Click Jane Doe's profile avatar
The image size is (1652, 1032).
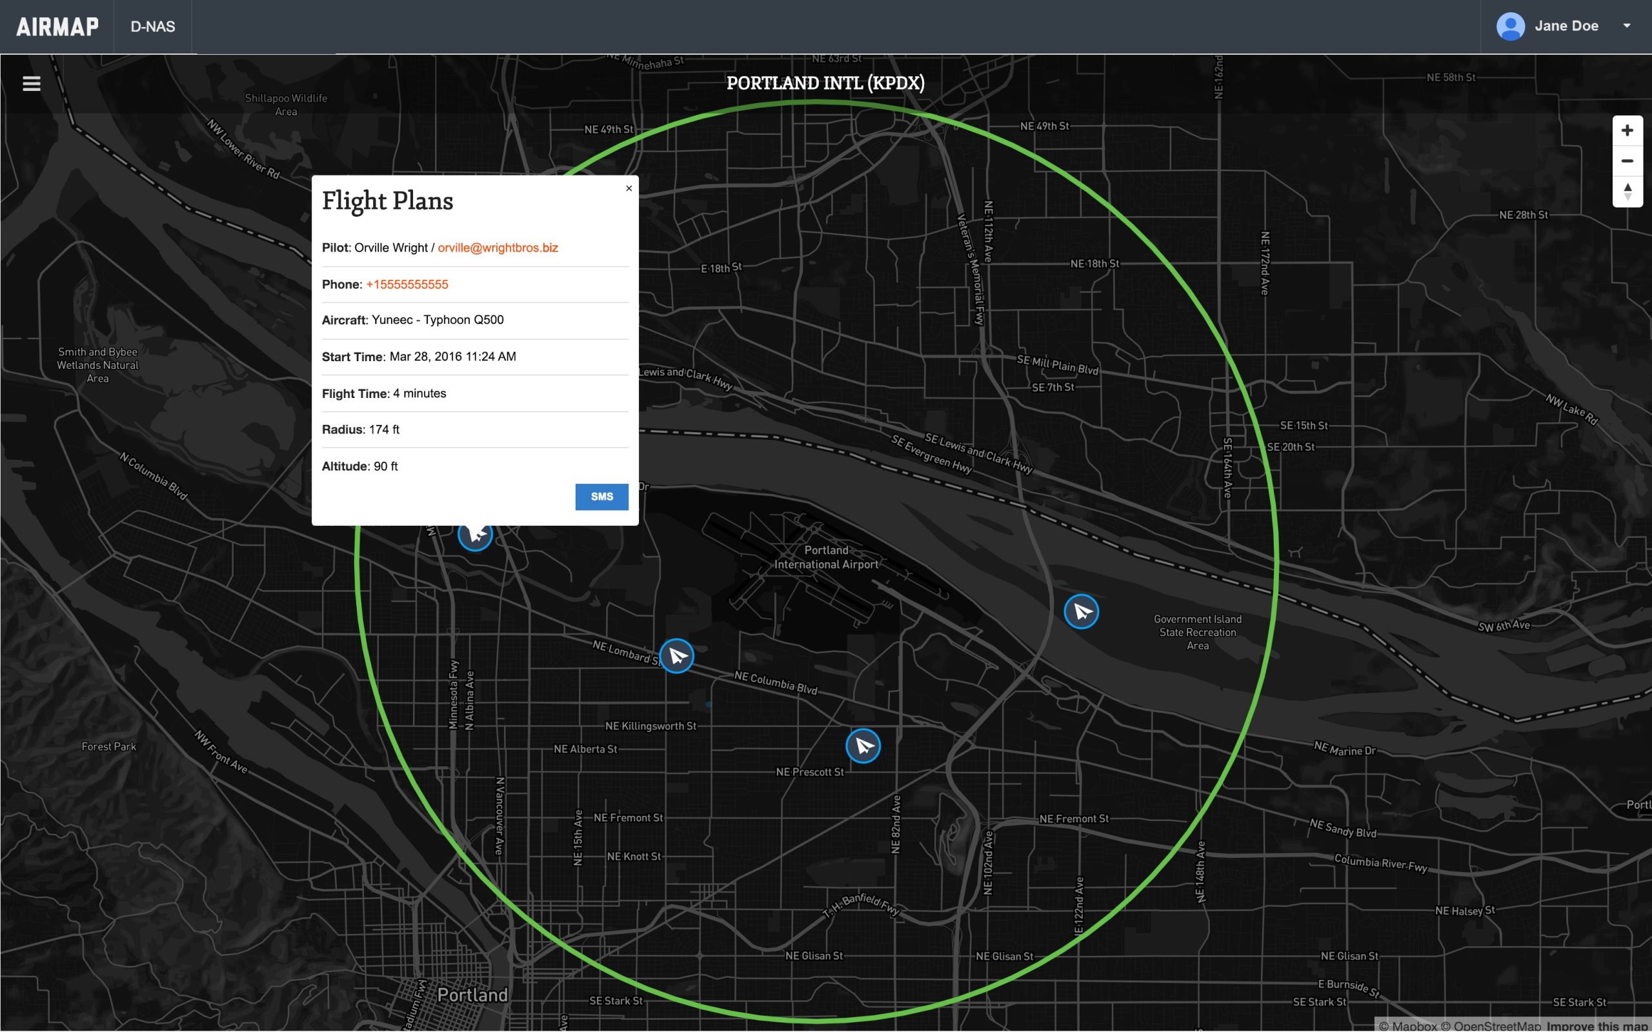coord(1509,26)
